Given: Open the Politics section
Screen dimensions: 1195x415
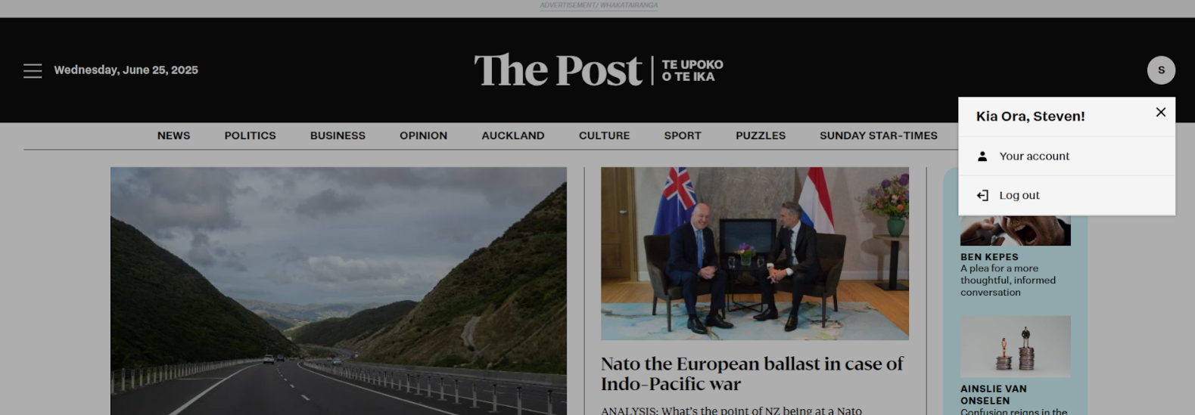Looking at the screenshot, I should click(x=250, y=136).
